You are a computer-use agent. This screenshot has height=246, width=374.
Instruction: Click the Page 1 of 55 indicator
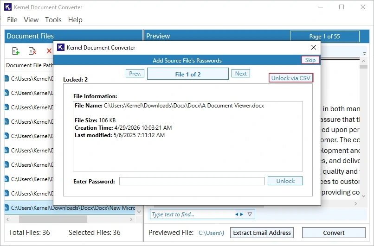click(325, 37)
